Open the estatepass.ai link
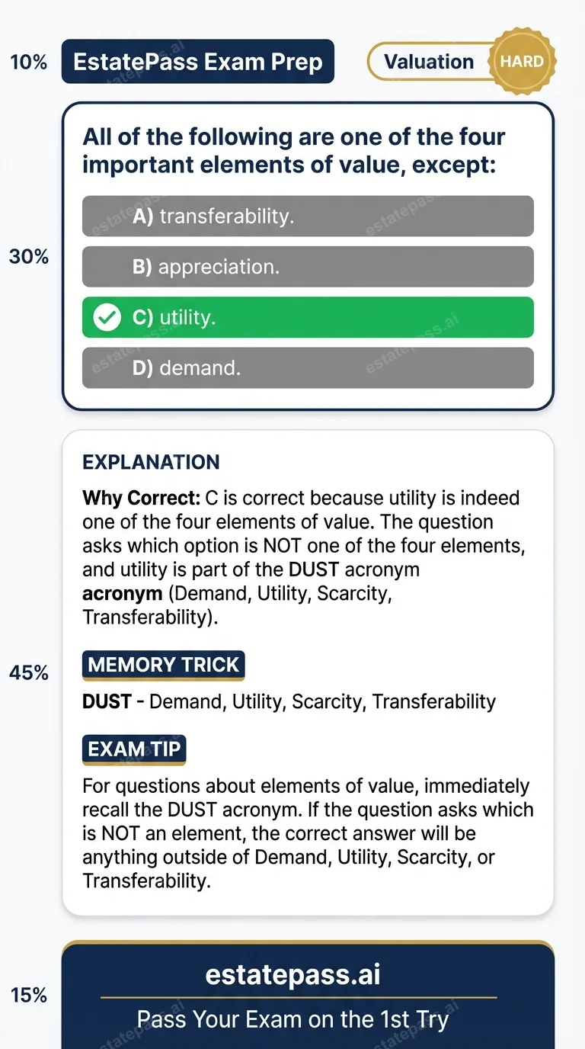The image size is (585, 1049). tap(292, 974)
